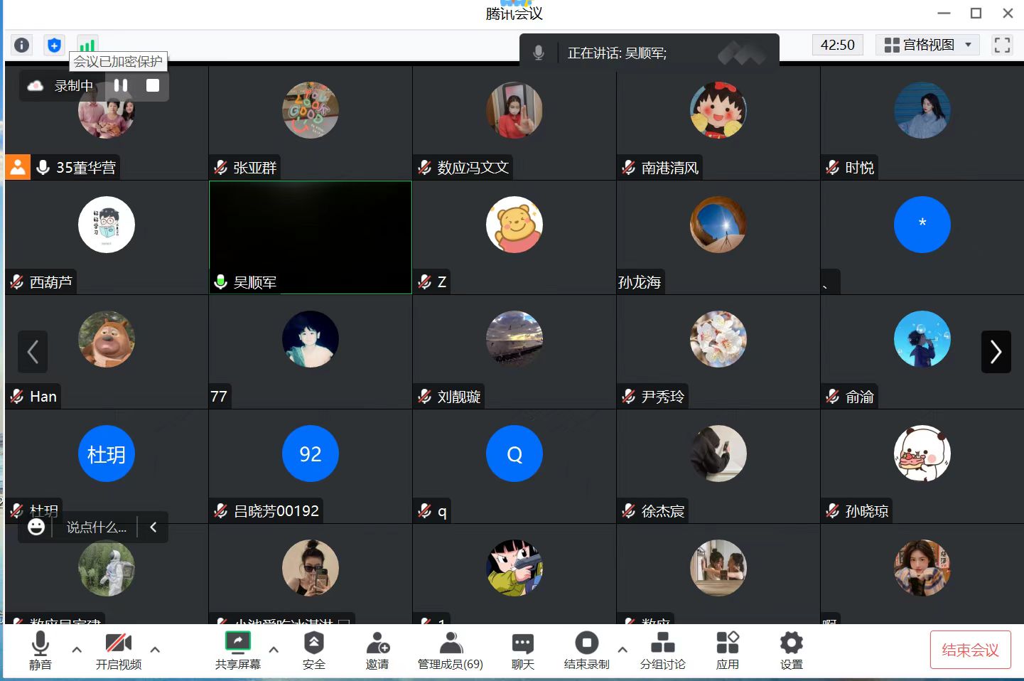1024x681 pixels.
Task: Click the blue security shield icon
Action: pyautogui.click(x=54, y=45)
